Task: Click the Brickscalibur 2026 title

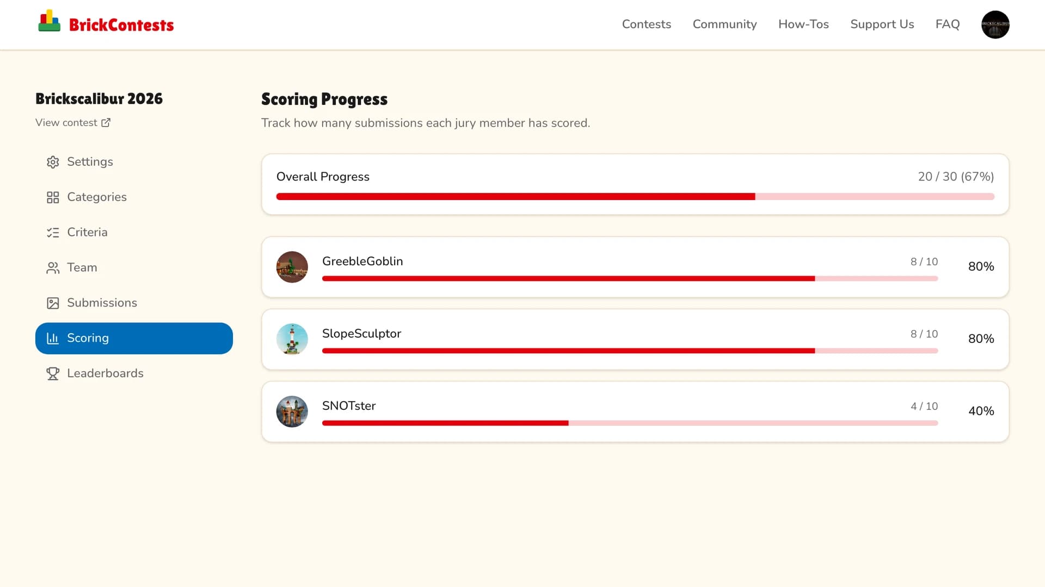Action: (x=99, y=99)
